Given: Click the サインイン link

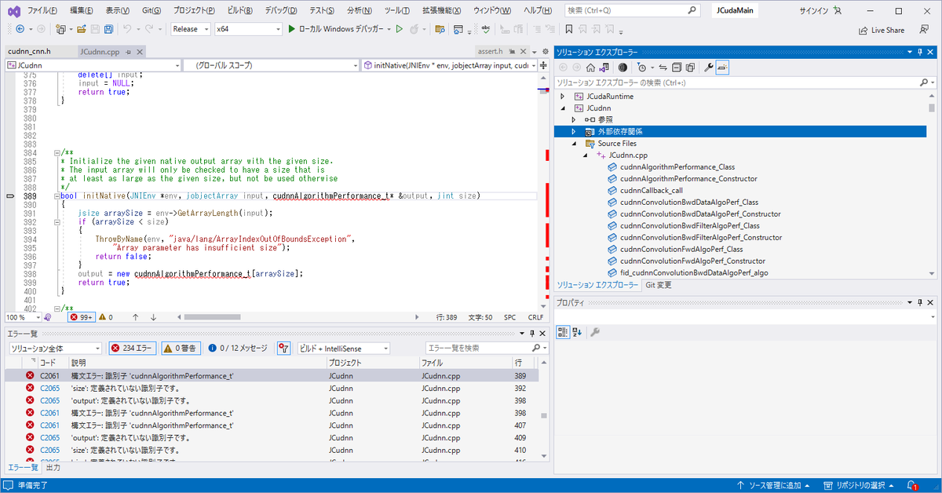Looking at the screenshot, I should pyautogui.click(x=814, y=11).
